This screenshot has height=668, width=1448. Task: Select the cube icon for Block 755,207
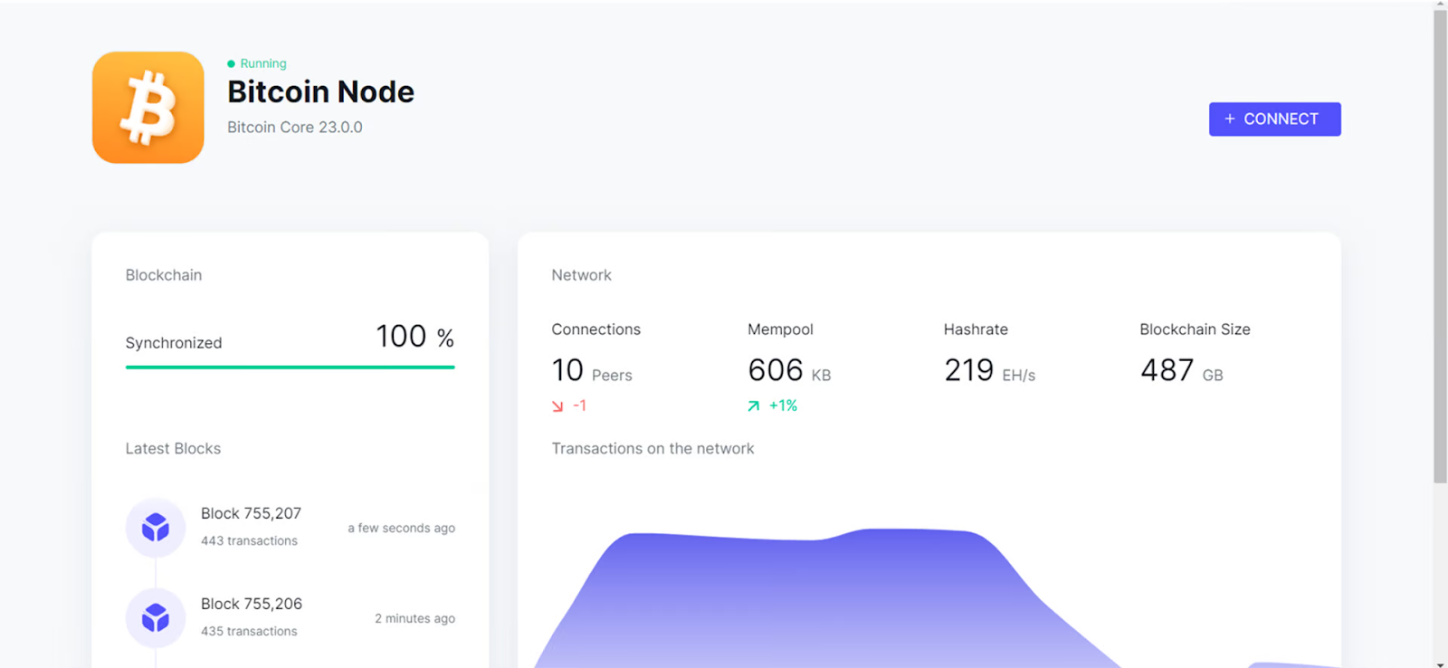coord(156,527)
